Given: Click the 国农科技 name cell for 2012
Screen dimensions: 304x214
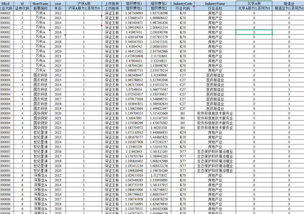Looking at the screenshot, I should coord(40,75).
